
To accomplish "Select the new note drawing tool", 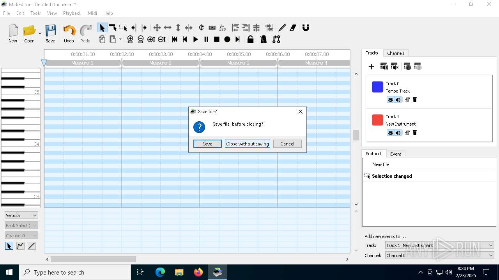I will click(x=113, y=28).
